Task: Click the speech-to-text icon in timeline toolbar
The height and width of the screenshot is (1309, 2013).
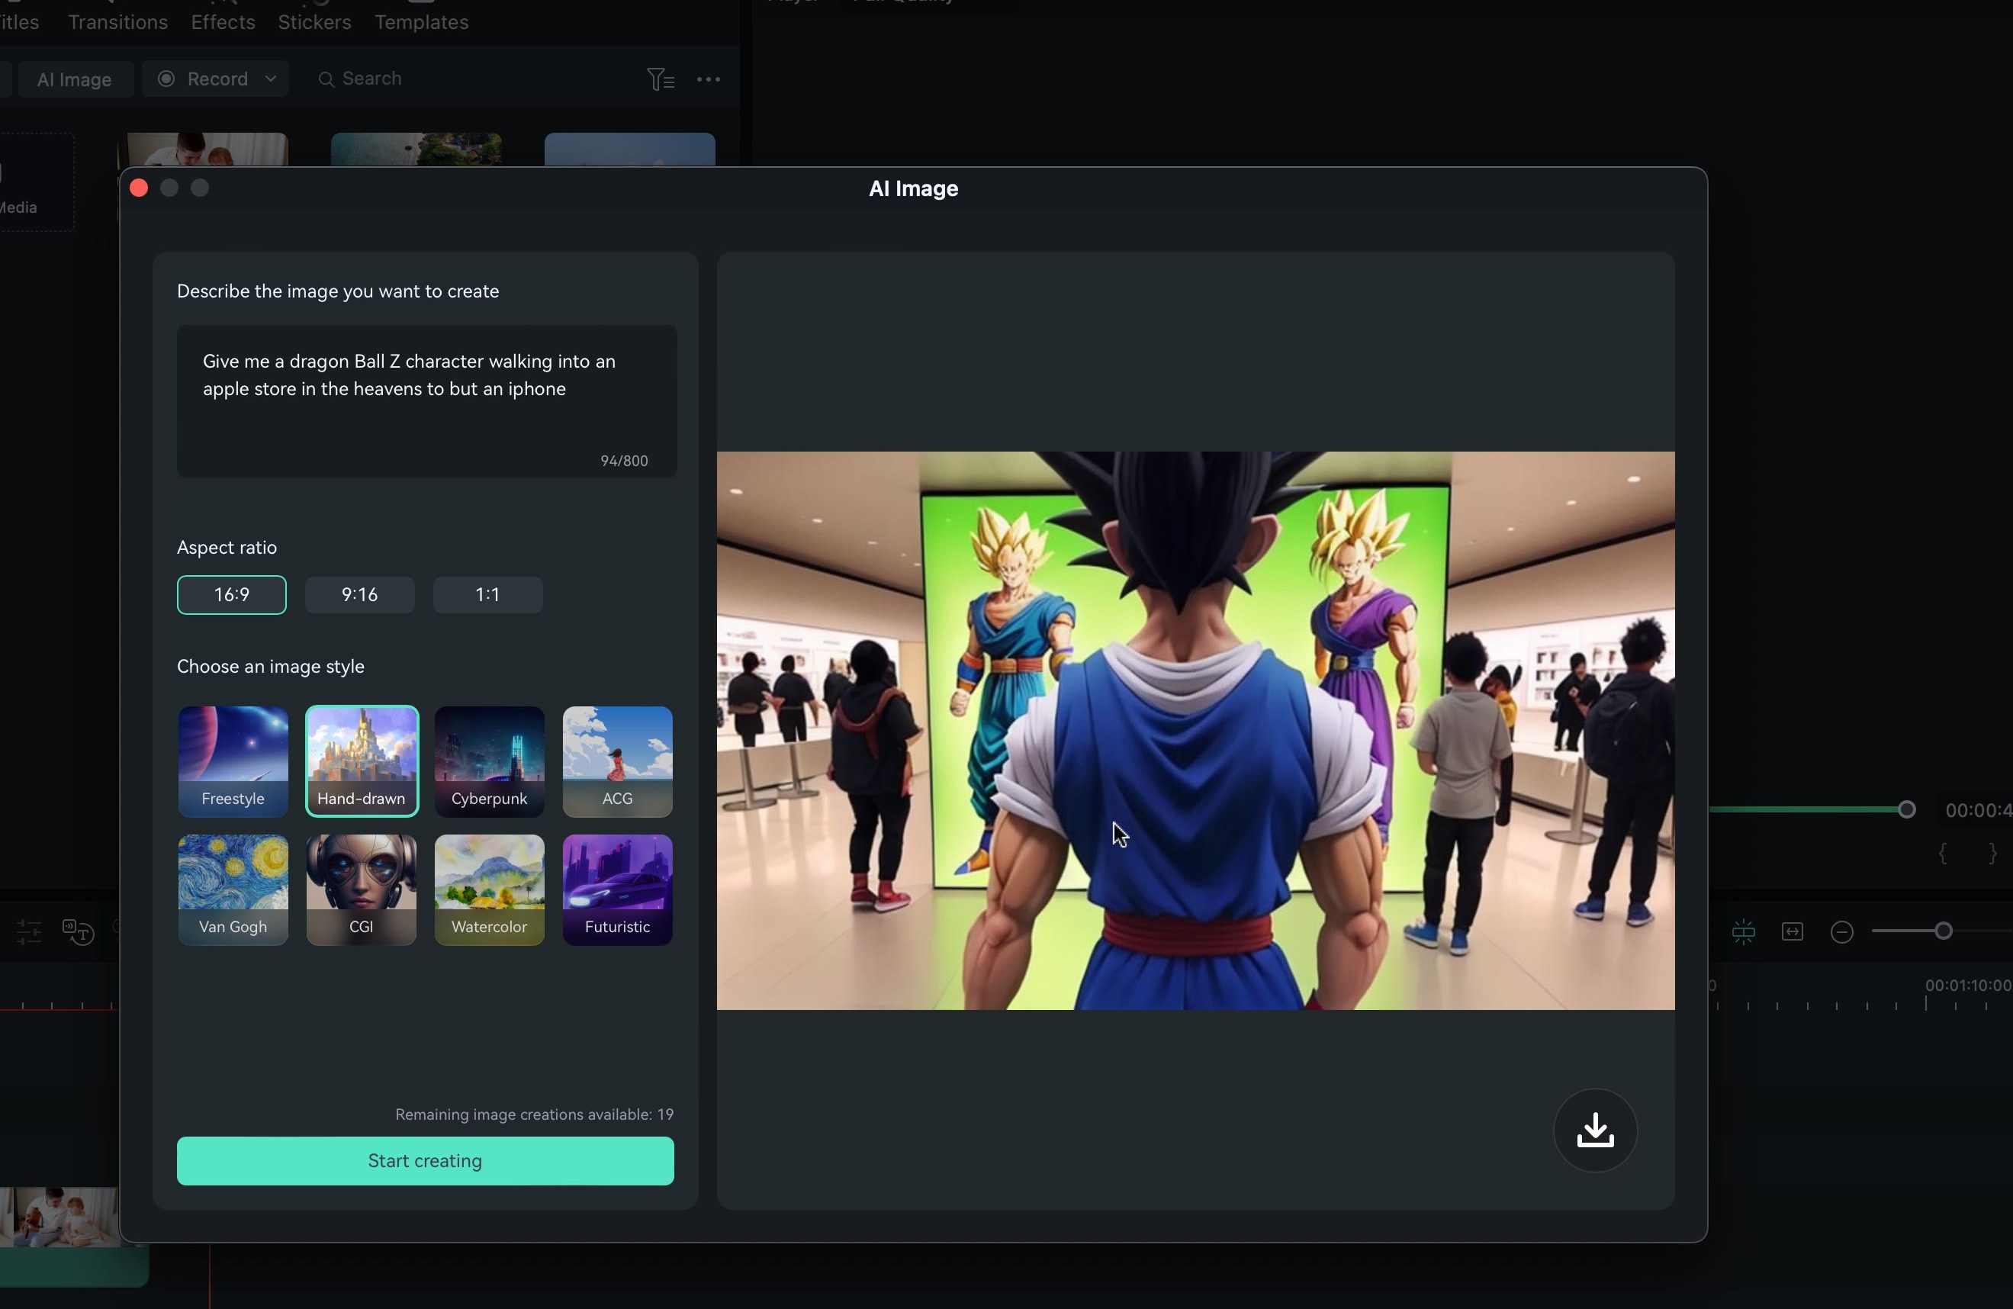Action: click(78, 932)
